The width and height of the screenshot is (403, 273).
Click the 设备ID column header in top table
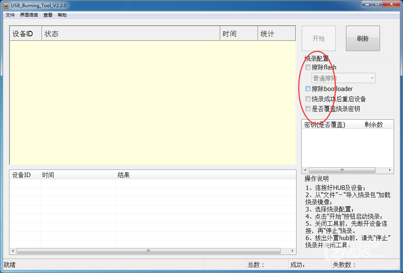click(x=26, y=34)
